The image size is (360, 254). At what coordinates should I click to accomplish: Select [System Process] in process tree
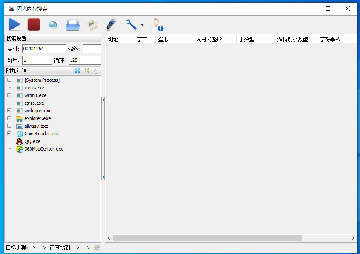(42, 80)
